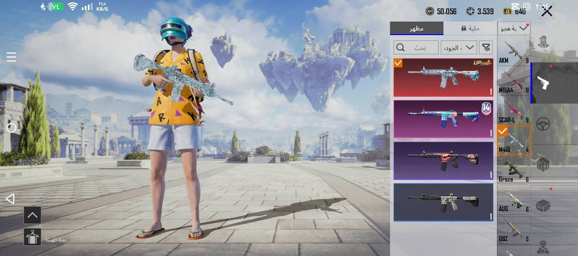Expand the quality sorting dropdown
The height and width of the screenshot is (256, 578).
point(459,47)
